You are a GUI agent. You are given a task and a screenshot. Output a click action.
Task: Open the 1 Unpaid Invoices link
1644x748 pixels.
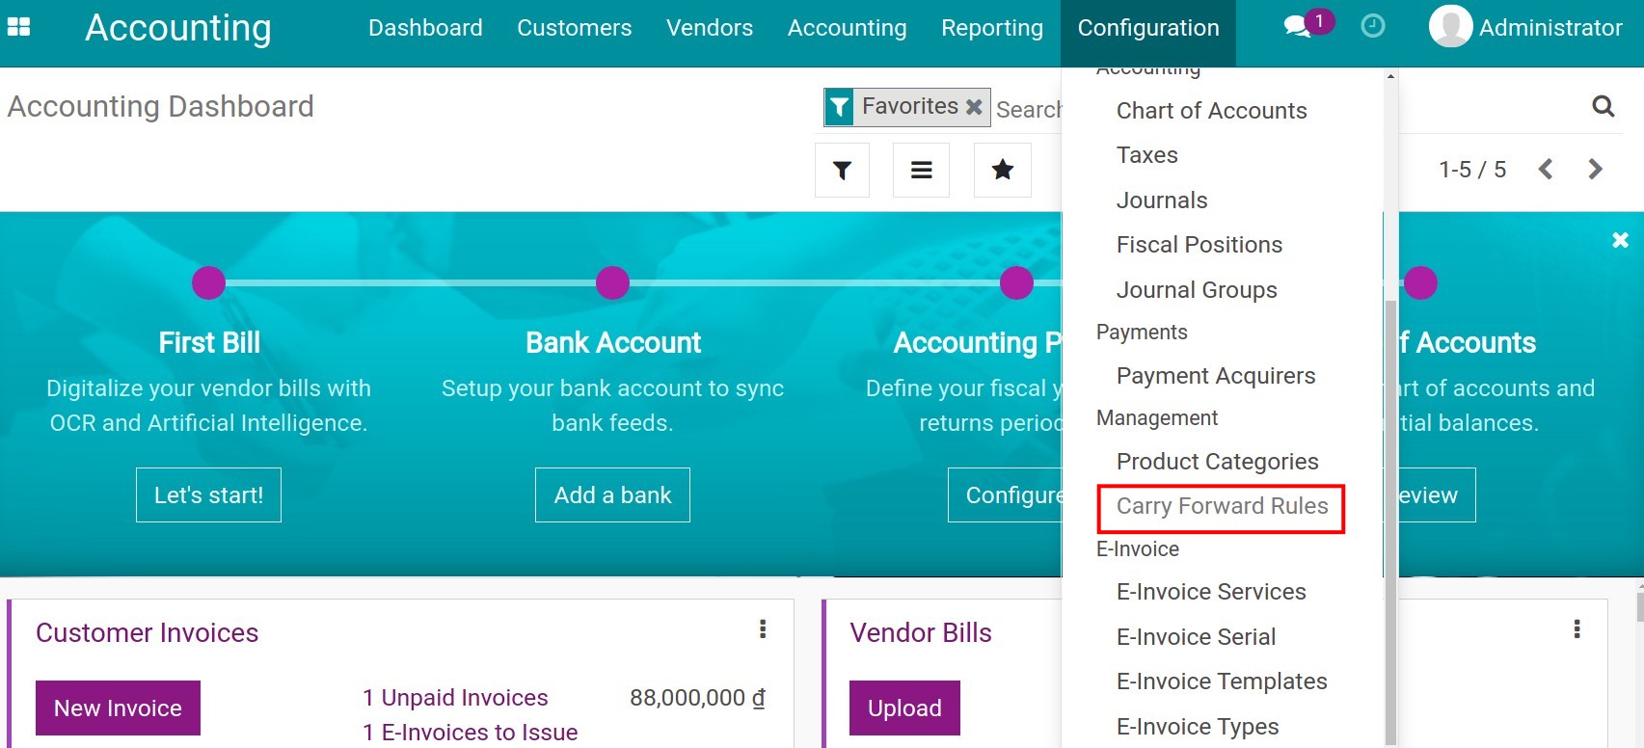[x=455, y=697]
